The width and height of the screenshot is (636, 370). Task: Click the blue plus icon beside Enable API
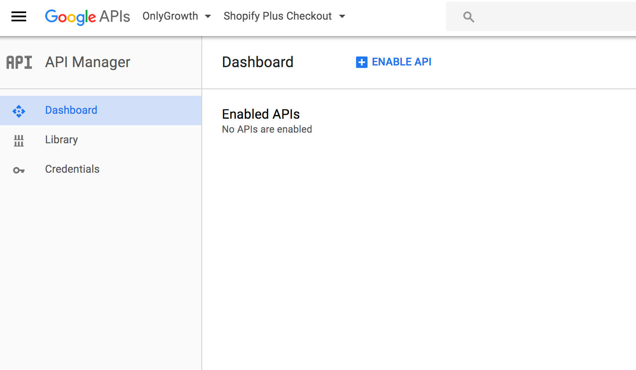coord(362,62)
